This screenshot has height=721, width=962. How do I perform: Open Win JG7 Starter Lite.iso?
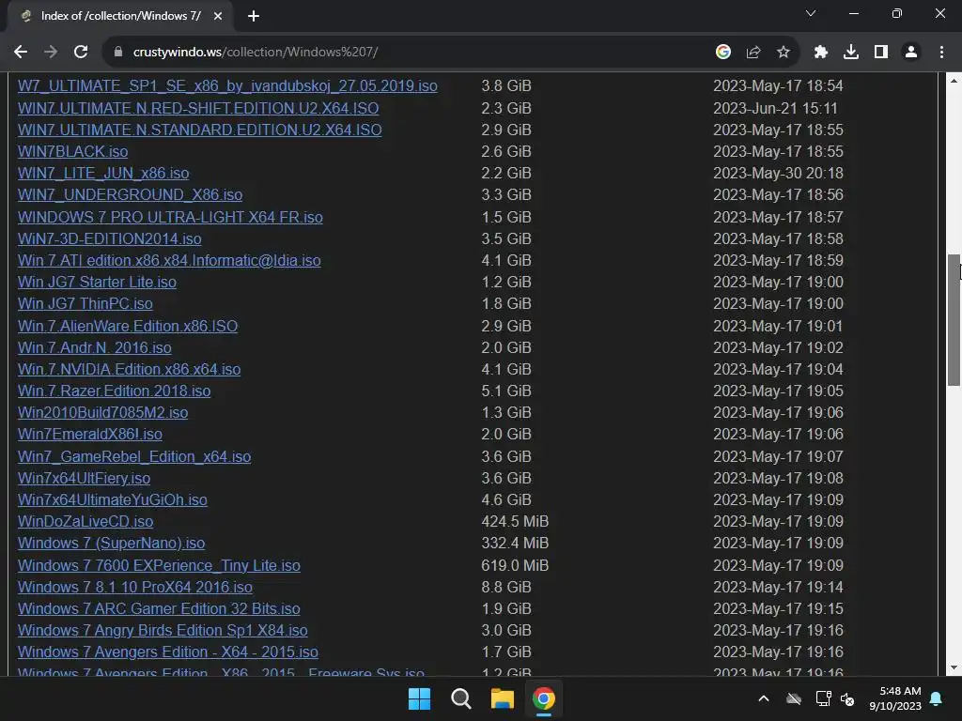97,282
